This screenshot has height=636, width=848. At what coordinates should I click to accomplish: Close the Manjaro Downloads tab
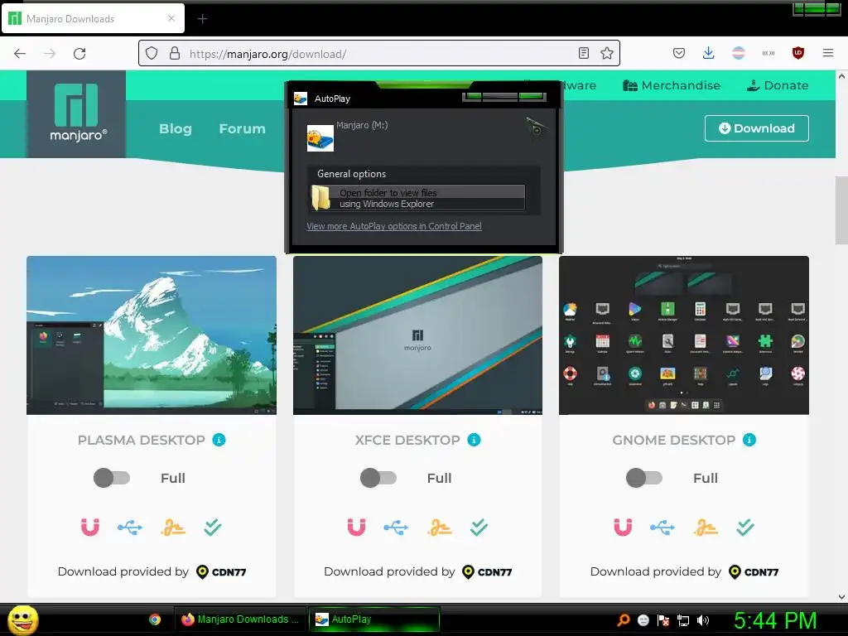click(171, 18)
